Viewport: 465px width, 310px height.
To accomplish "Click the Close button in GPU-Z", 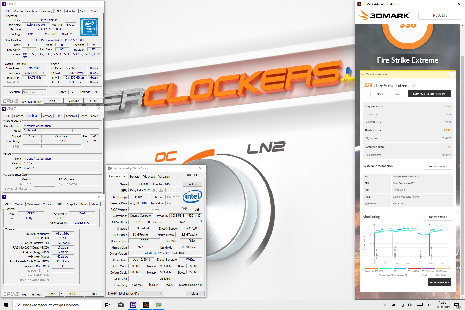I will pos(195,293).
